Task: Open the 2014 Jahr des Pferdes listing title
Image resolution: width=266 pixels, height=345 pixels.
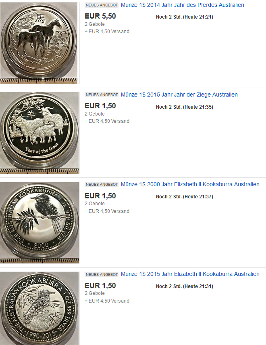Action: point(183,5)
